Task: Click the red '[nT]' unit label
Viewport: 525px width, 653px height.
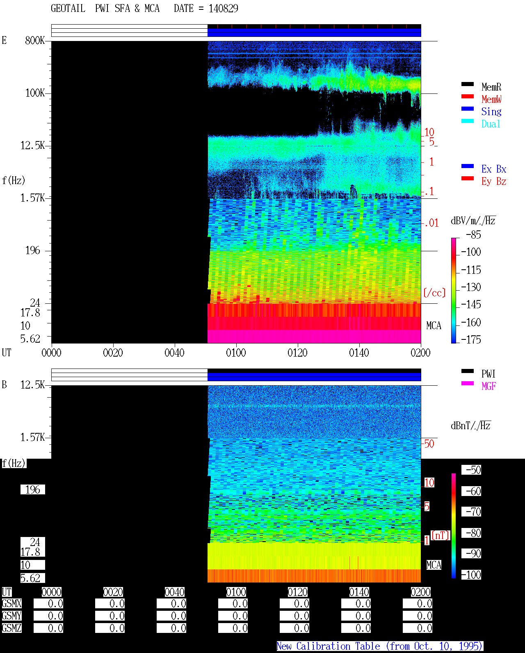Action: tap(441, 535)
